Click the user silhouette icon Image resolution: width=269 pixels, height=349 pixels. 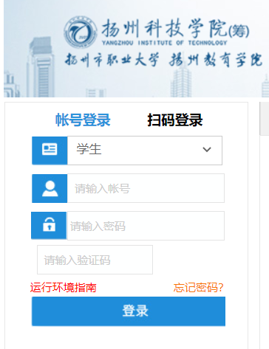pyautogui.click(x=50, y=188)
